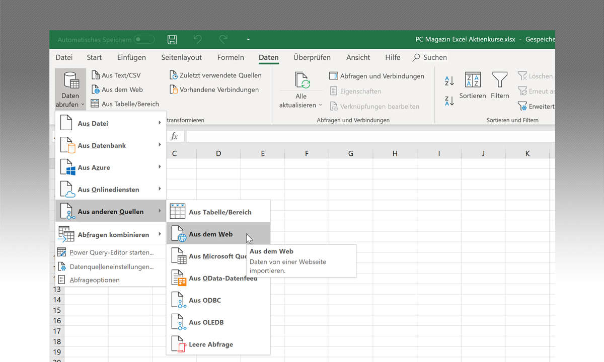Click the Alle aktualisieren refresh icon
This screenshot has width=604, height=362.
coord(302,80)
